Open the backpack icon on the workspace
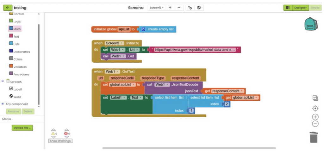This screenshot has width=324, height=151. (x=311, y=24)
